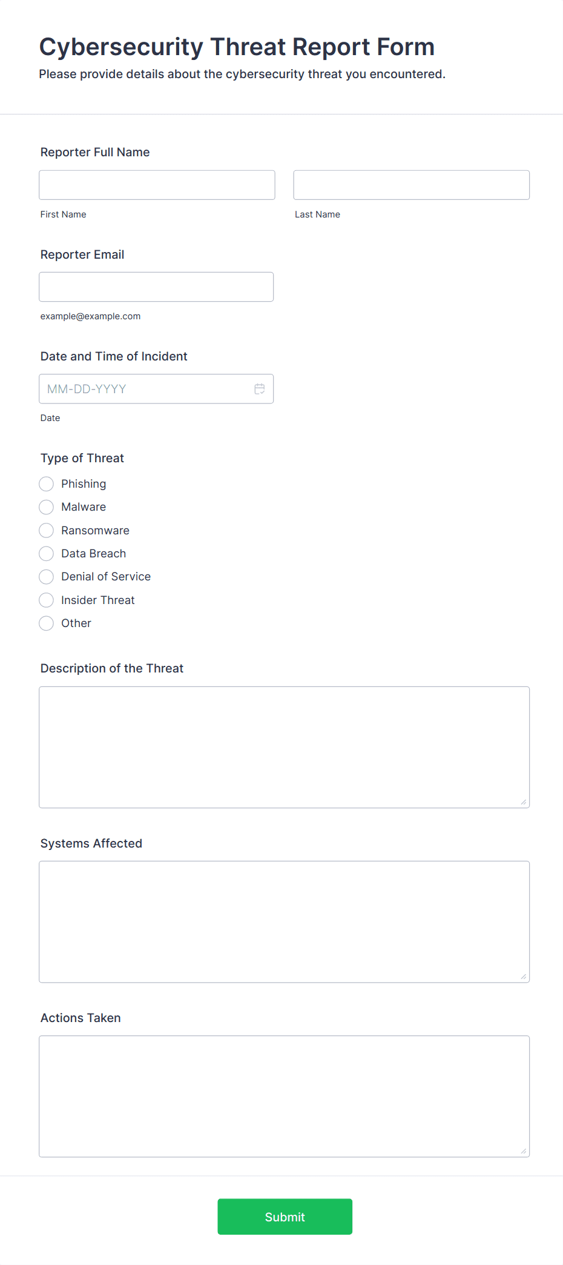Open the calendar date picker icon

[260, 389]
